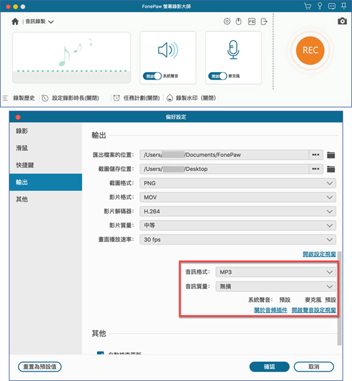Open the 開啟設定視窗 link
This screenshot has height=381, width=352.
pos(319,254)
